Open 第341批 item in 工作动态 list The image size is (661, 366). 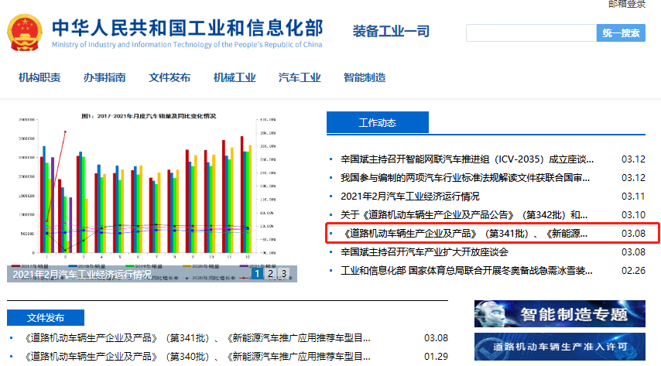[464, 234]
